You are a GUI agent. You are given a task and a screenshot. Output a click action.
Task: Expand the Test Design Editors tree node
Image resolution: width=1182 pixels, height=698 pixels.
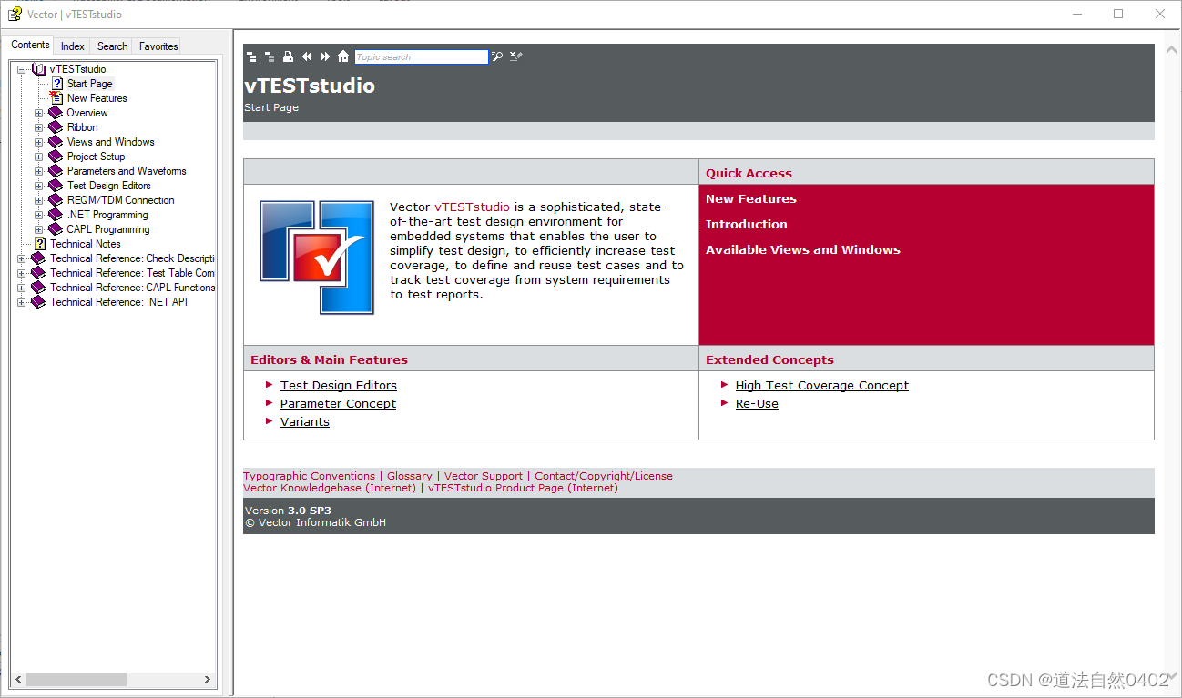[37, 185]
